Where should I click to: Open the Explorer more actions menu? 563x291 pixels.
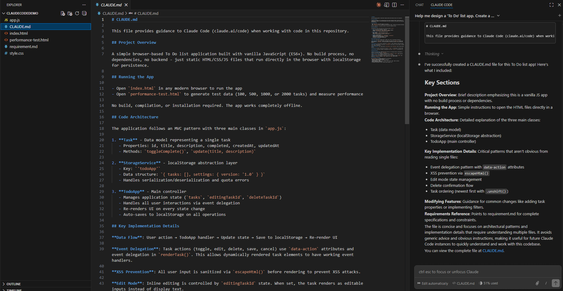[x=84, y=5]
